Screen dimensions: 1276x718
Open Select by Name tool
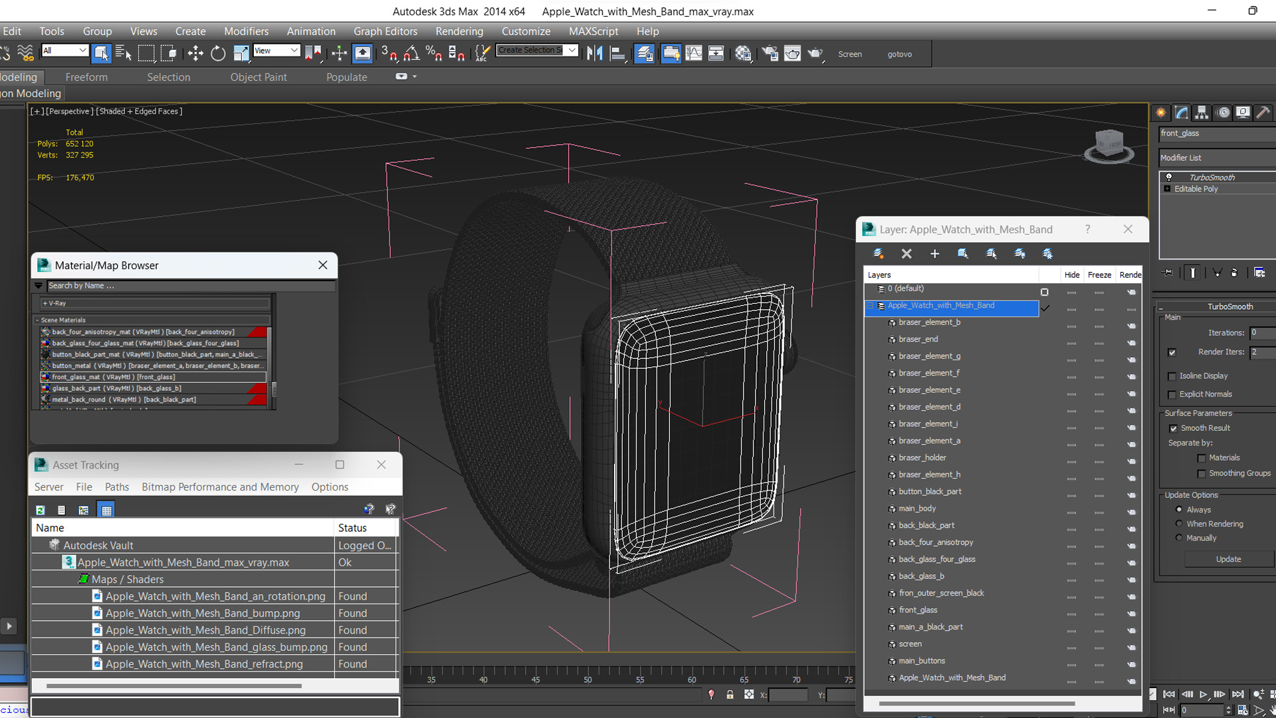coord(124,53)
